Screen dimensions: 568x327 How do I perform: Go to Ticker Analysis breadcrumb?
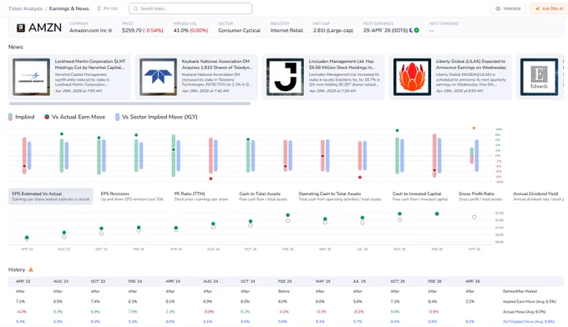[25, 8]
